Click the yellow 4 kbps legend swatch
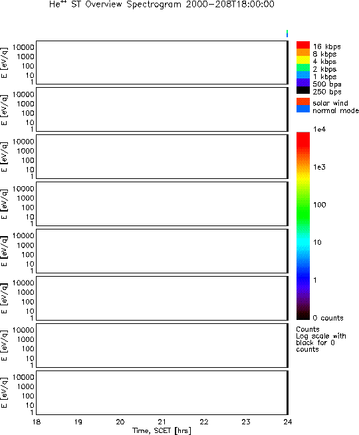359x435 pixels. pyautogui.click(x=303, y=61)
